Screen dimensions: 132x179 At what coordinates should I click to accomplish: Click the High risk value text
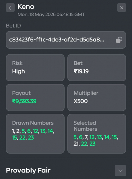(x=19, y=71)
